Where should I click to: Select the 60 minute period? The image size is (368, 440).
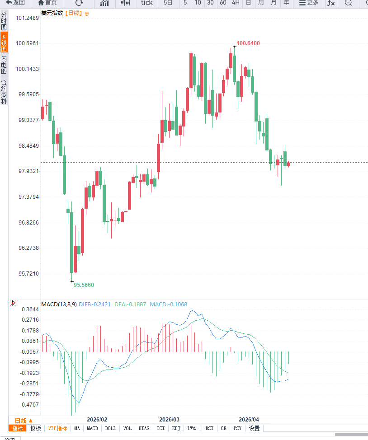223,3
